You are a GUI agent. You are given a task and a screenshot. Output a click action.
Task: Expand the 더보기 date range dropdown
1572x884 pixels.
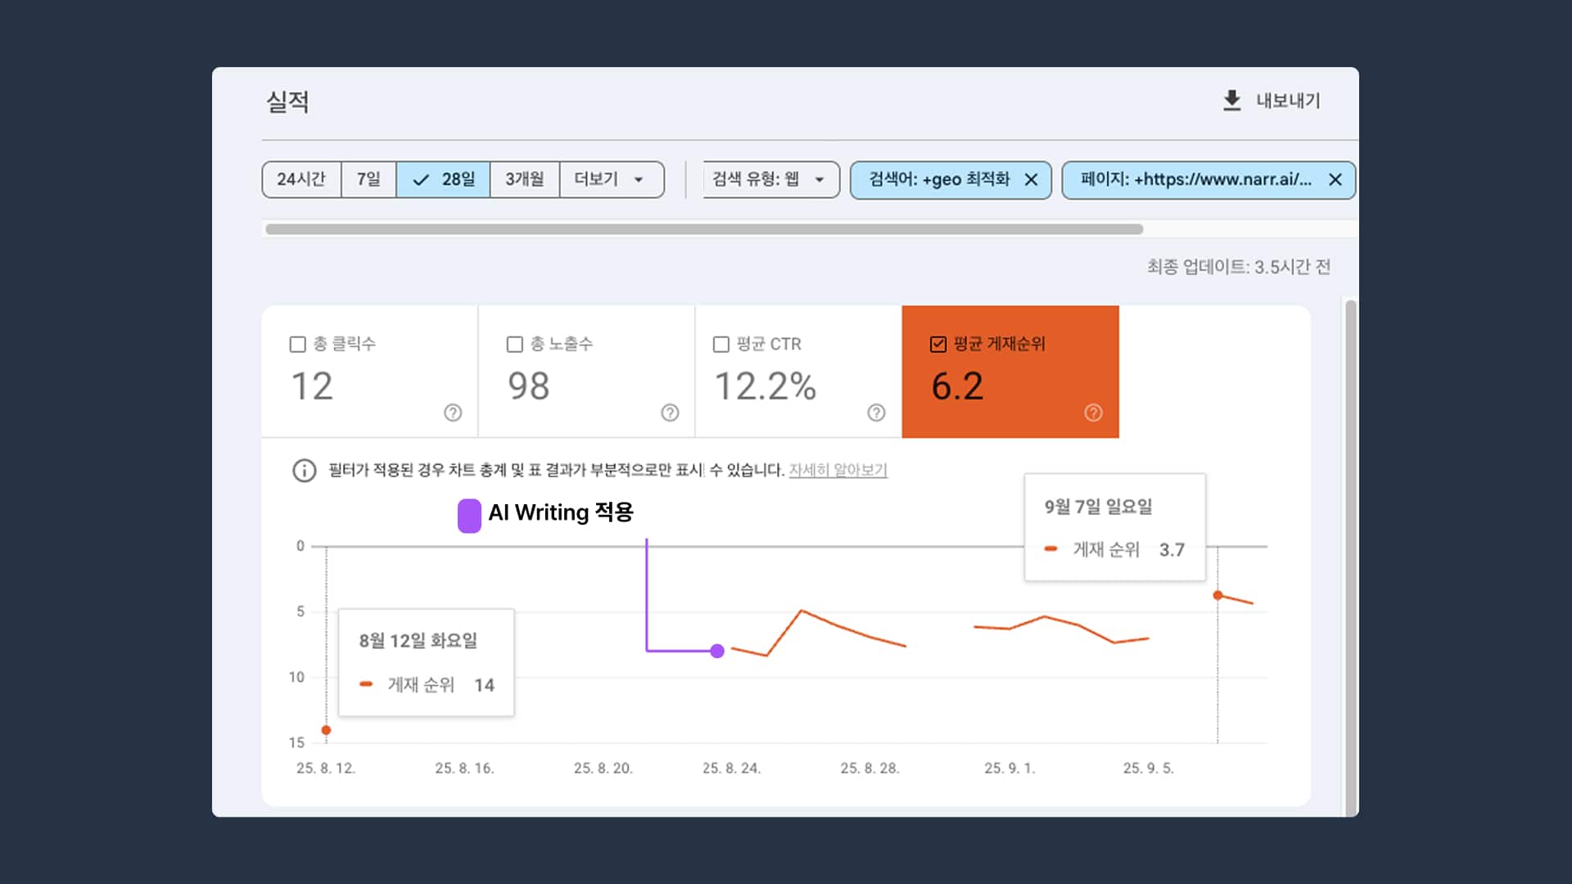pos(610,179)
